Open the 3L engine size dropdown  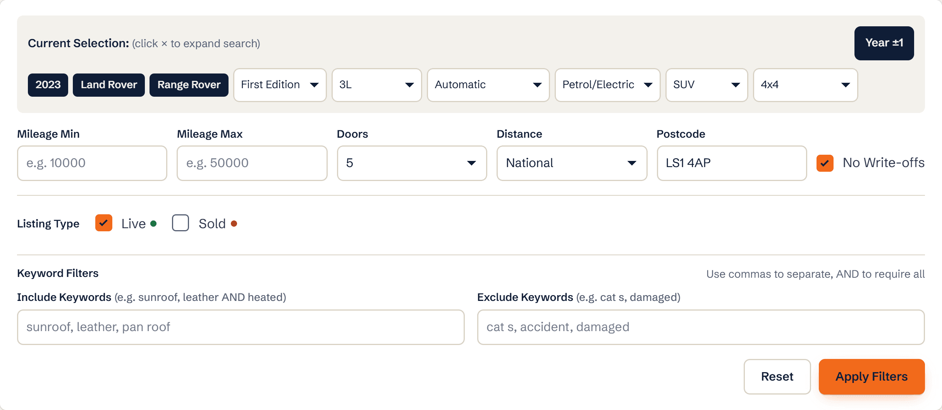tap(377, 85)
